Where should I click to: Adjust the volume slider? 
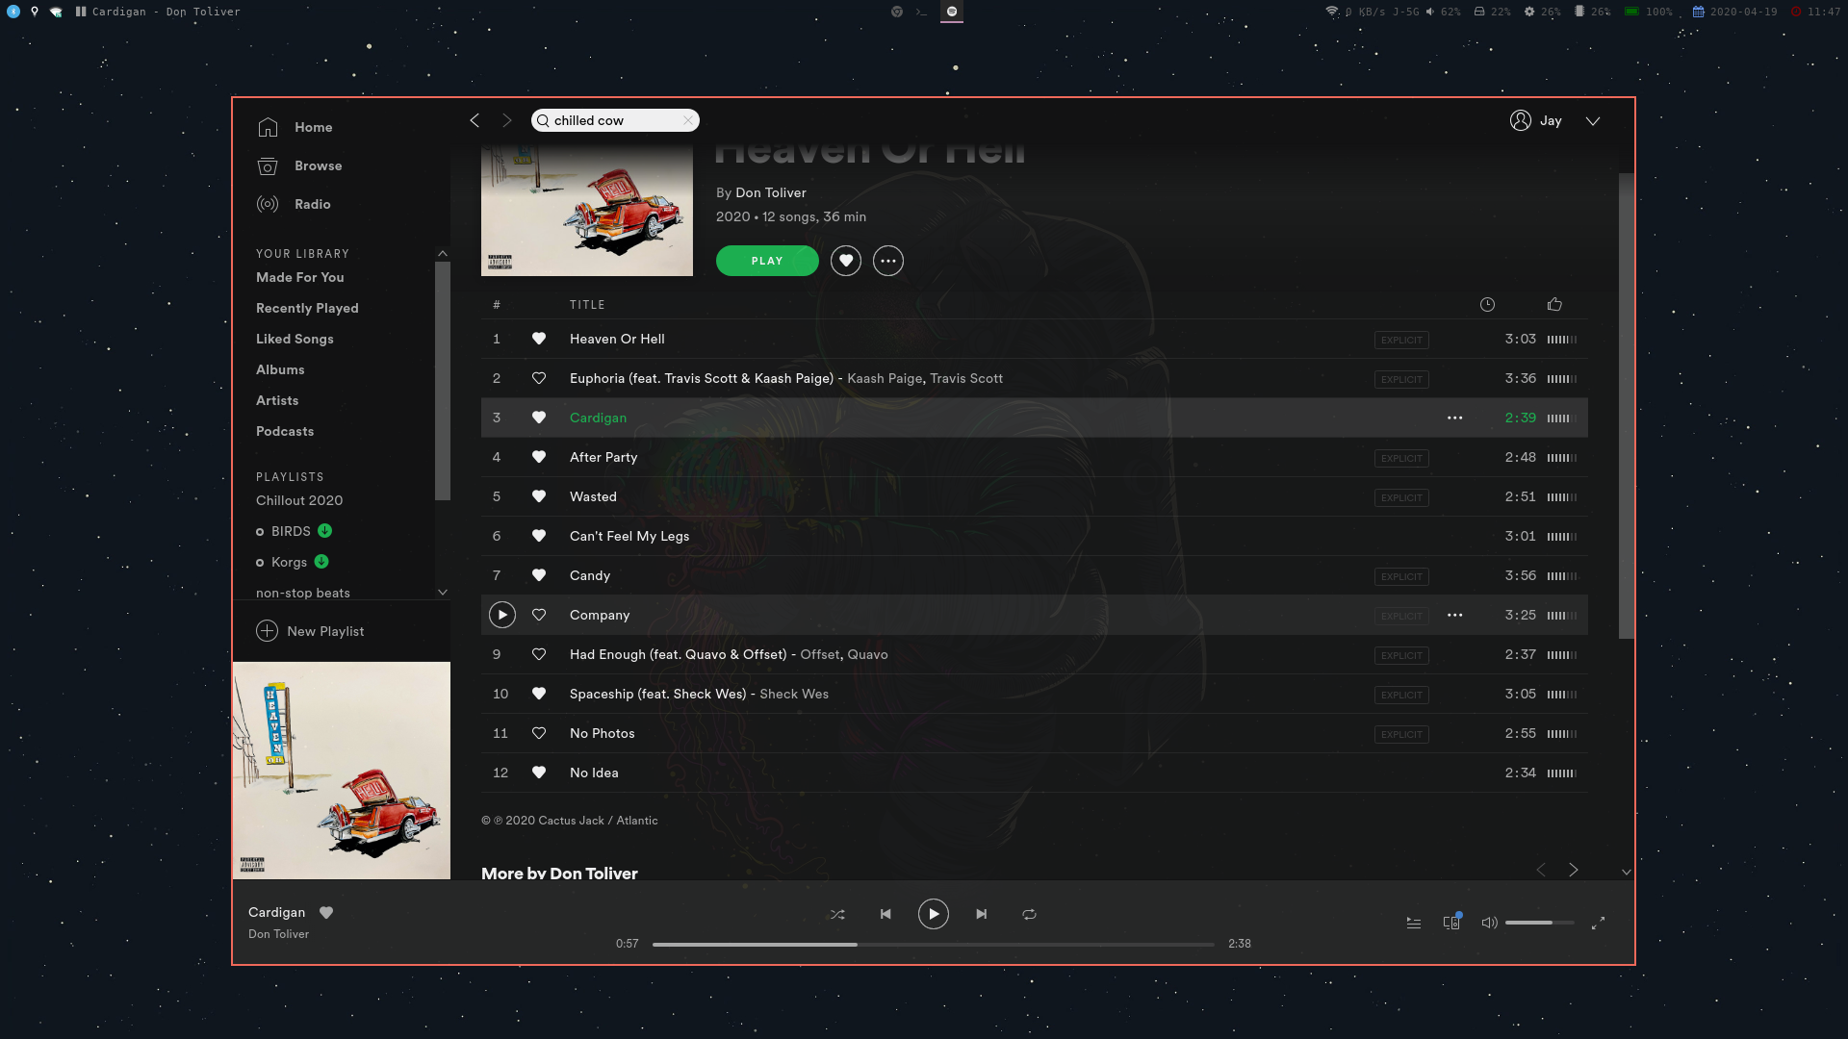tap(1539, 923)
